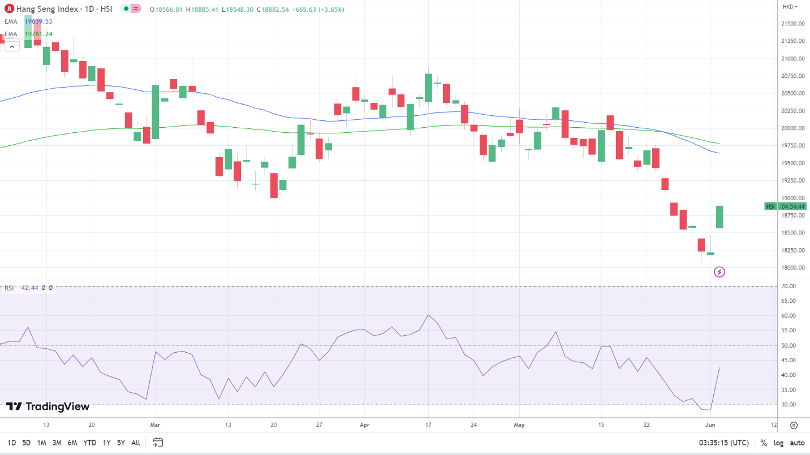
Task: Click the Hang Seng Index · 1D · HSI title
Action: (x=66, y=10)
